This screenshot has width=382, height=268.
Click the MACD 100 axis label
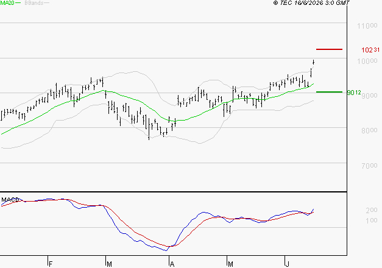coord(372,220)
